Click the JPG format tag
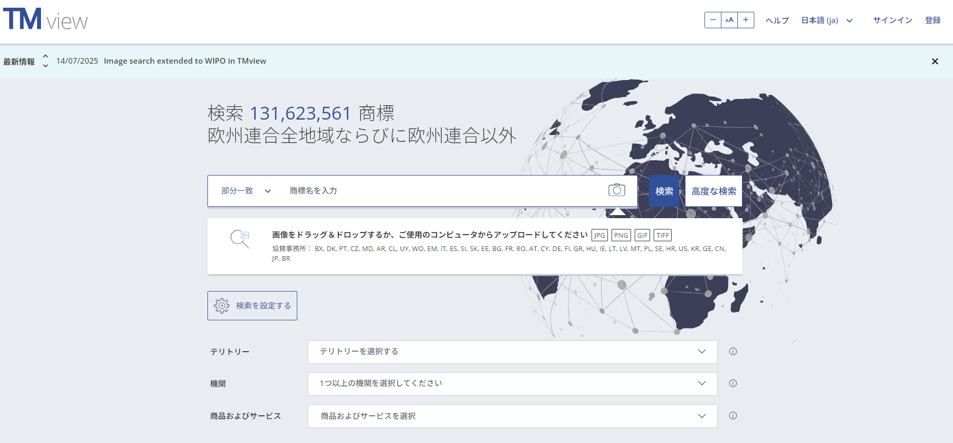953x443 pixels. [600, 235]
